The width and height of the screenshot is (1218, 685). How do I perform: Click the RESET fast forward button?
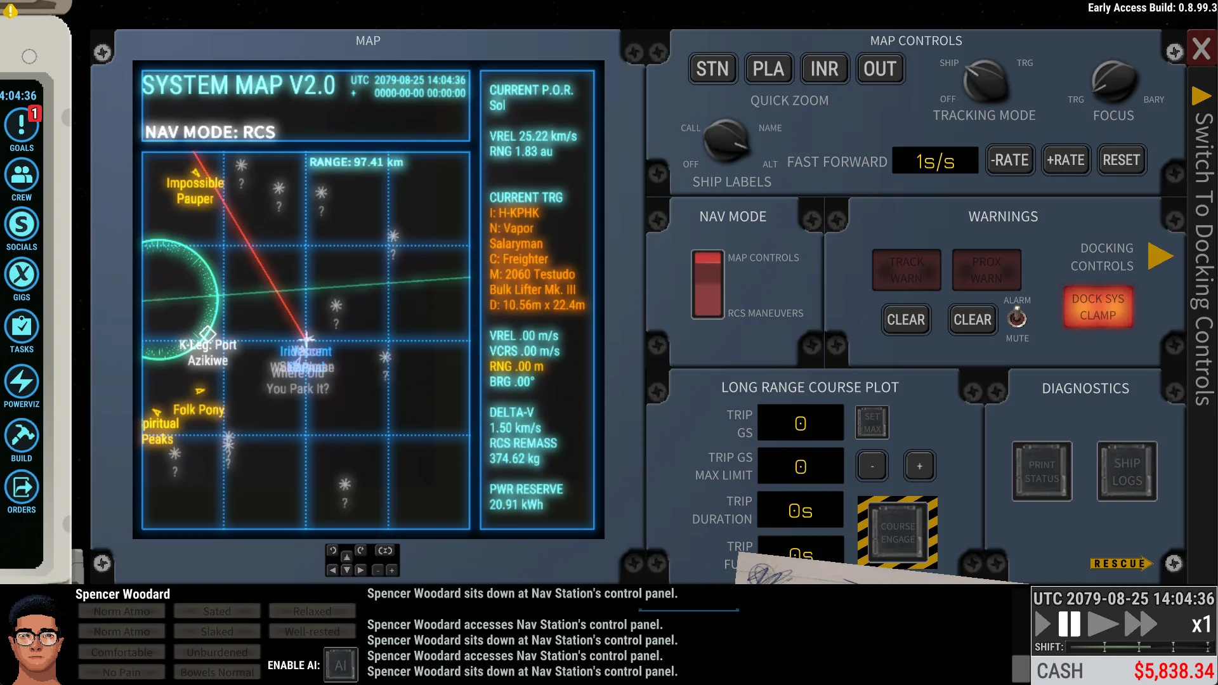point(1122,160)
